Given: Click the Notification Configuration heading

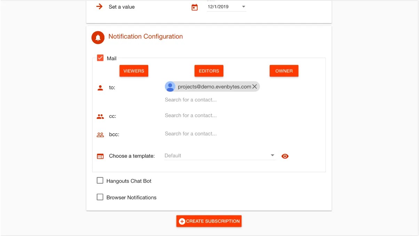Looking at the screenshot, I should coord(145,36).
